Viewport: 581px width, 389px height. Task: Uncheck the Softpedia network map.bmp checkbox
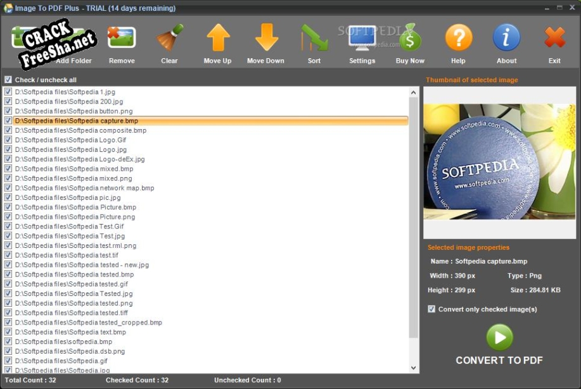point(8,188)
